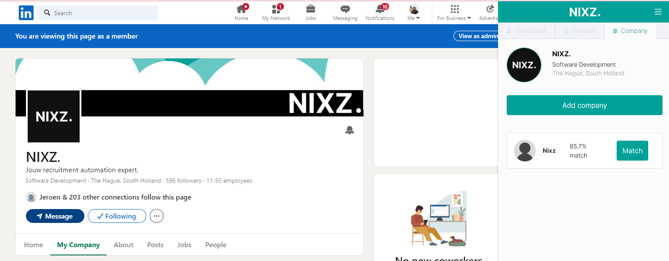Click the Match button for Nixz
Image resolution: width=669 pixels, height=261 pixels.
point(632,151)
